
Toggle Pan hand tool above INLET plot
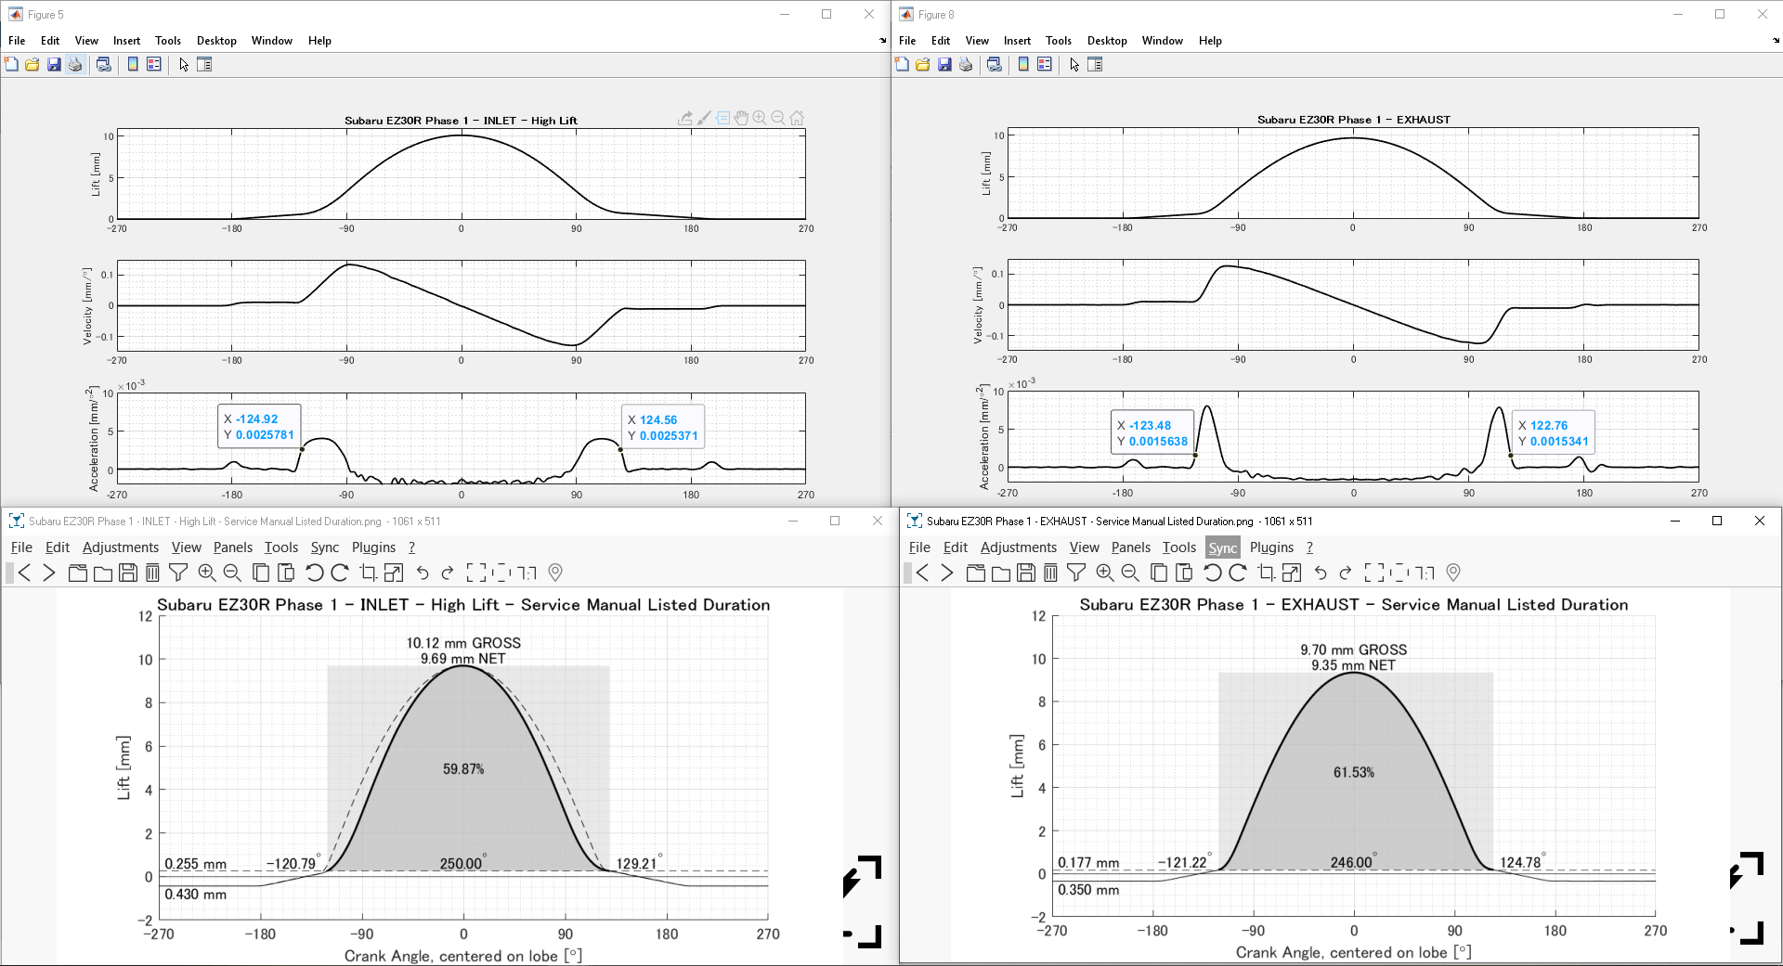pos(741,118)
